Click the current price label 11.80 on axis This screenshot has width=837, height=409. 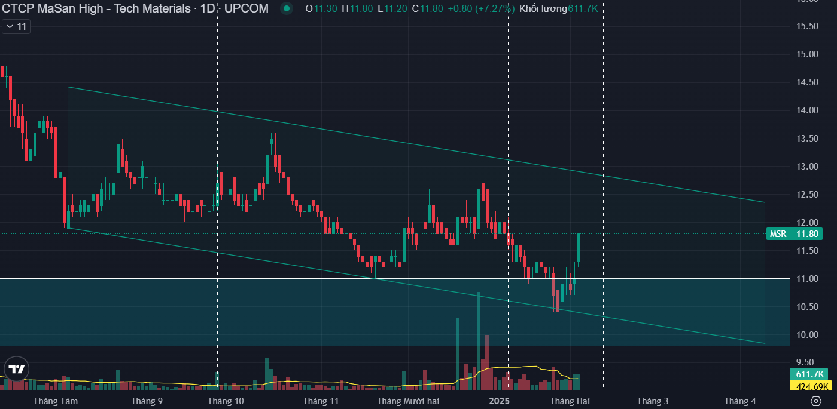(807, 234)
